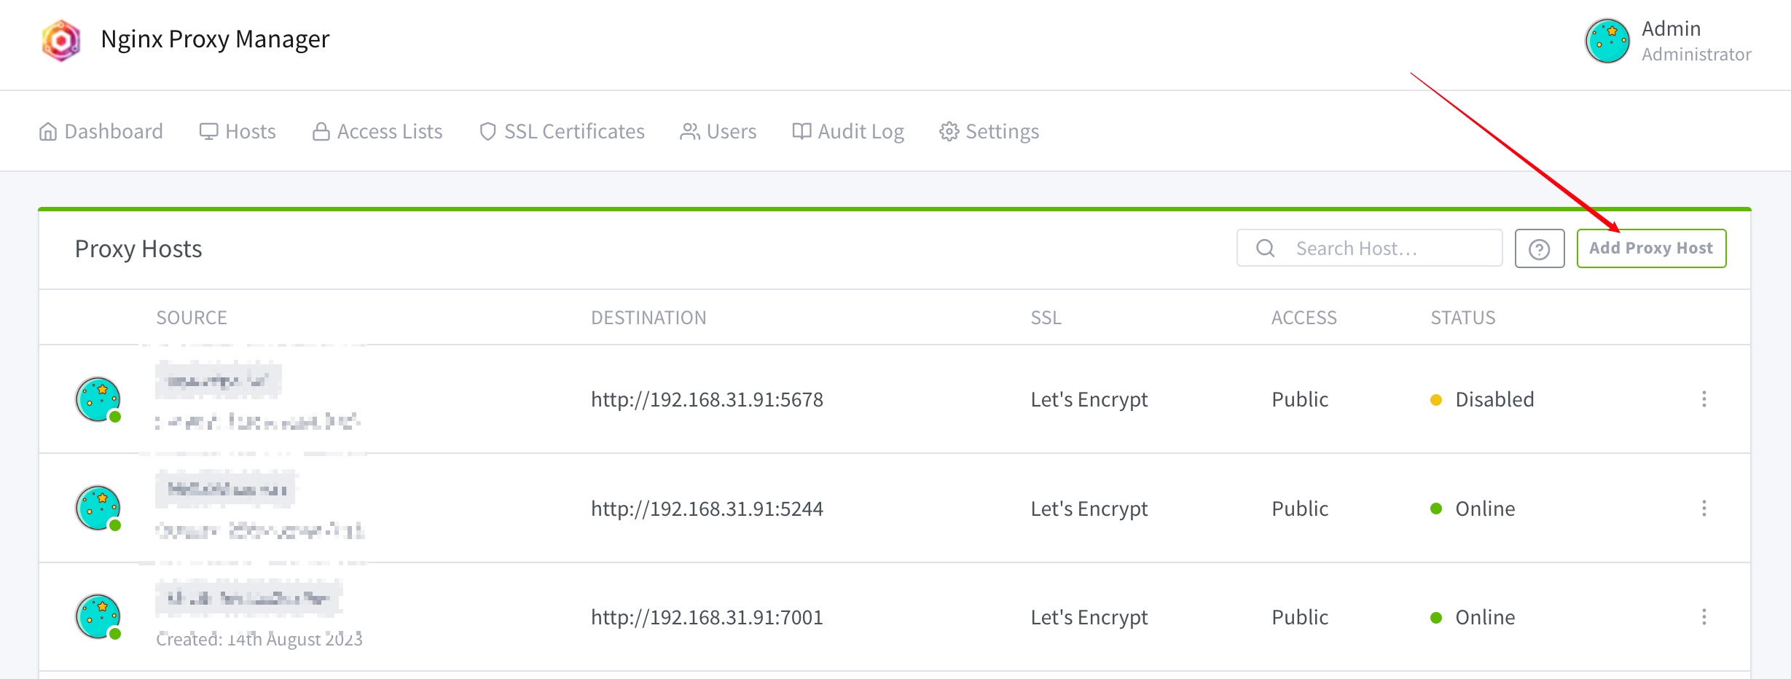Click the Admin avatar in the header
Image resolution: width=1791 pixels, height=679 pixels.
pos(1607,41)
